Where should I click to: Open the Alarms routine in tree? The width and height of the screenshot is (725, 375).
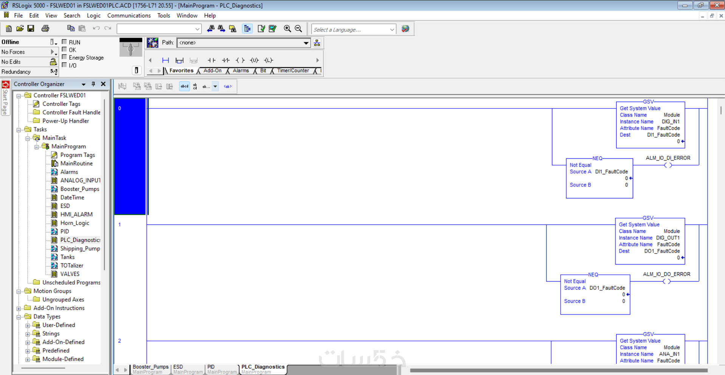69,172
